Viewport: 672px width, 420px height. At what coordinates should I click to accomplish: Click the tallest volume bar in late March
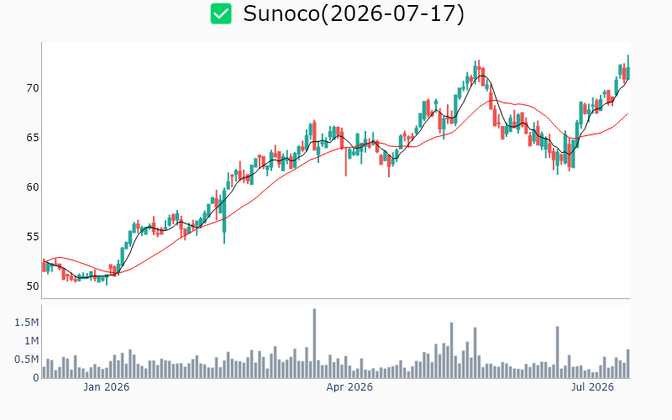coord(314,344)
